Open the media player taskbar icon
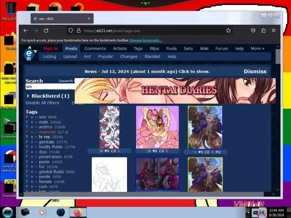291x218 pixels. (x=42, y=212)
